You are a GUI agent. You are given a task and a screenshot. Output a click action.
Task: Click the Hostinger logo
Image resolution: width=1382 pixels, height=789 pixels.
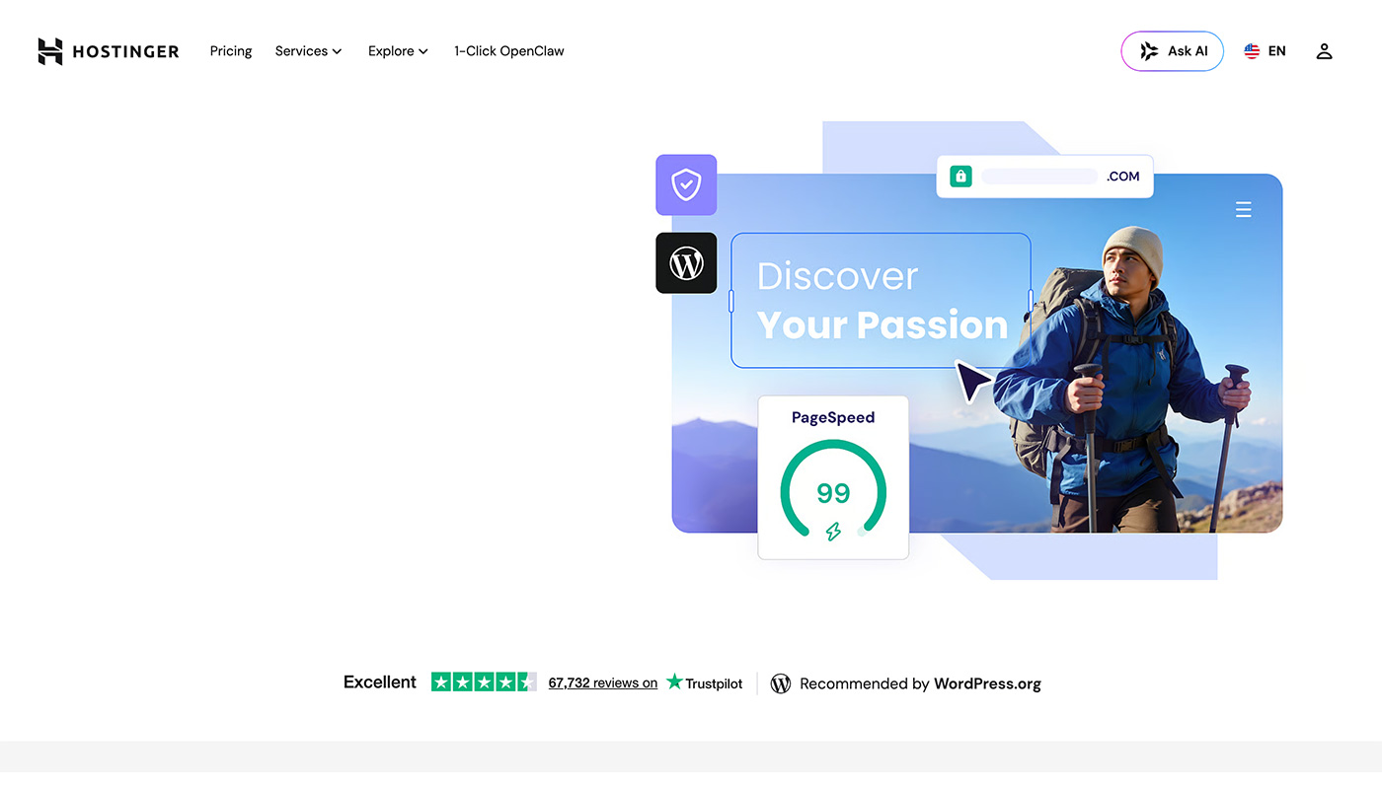(109, 51)
